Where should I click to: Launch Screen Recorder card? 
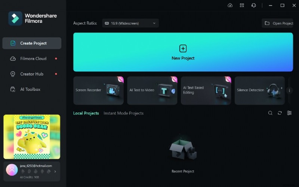98,91
